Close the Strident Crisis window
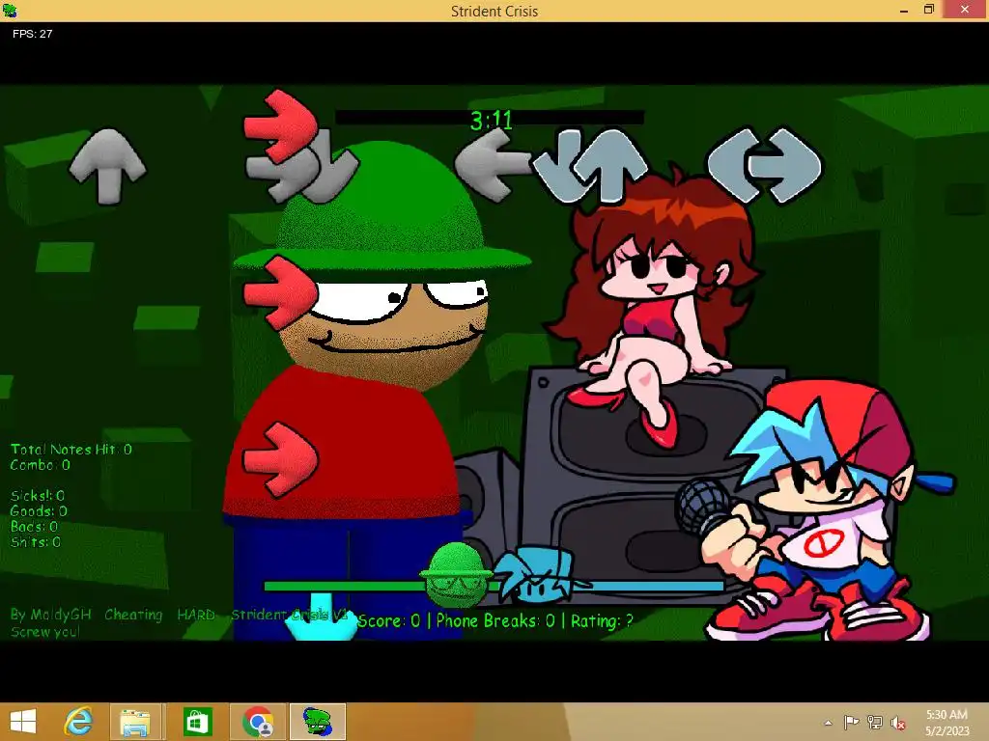 [x=965, y=10]
